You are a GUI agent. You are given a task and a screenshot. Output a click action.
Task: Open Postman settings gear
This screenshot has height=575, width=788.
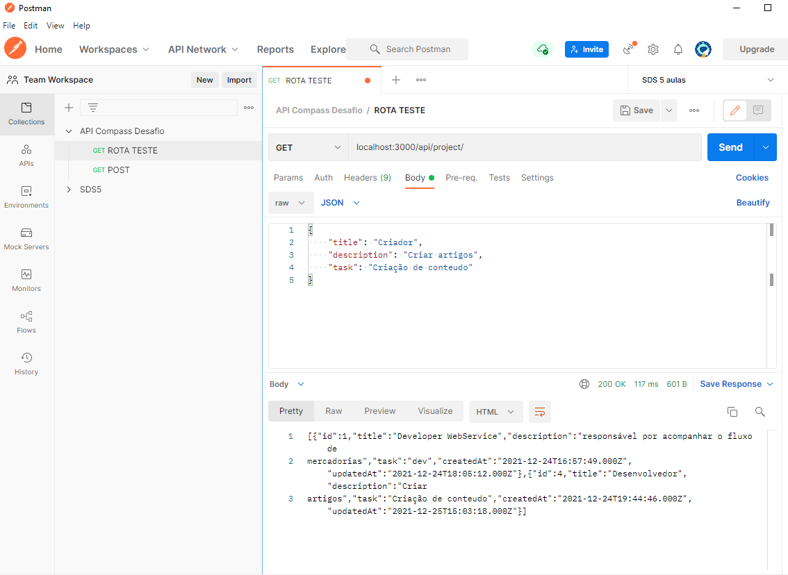pyautogui.click(x=652, y=49)
